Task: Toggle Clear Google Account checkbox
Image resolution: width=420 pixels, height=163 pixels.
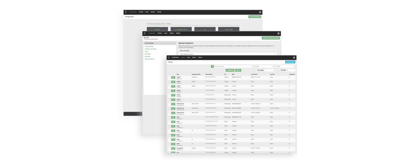Action: 275,54
